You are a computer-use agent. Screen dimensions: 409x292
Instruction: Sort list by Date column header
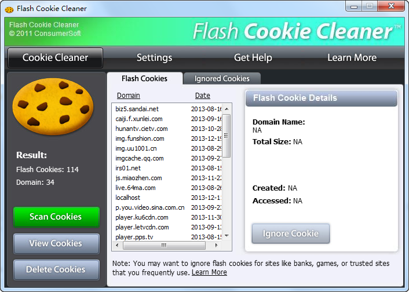[202, 96]
